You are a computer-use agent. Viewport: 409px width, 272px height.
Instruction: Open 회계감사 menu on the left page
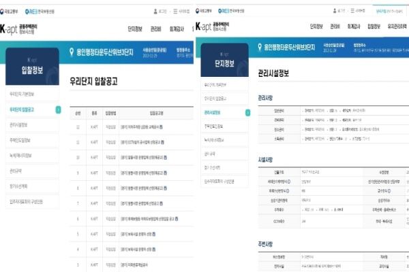click(177, 29)
